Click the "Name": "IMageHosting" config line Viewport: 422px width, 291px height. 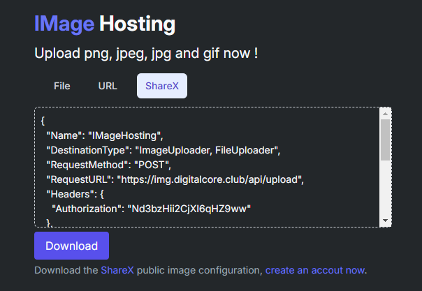[x=104, y=135]
